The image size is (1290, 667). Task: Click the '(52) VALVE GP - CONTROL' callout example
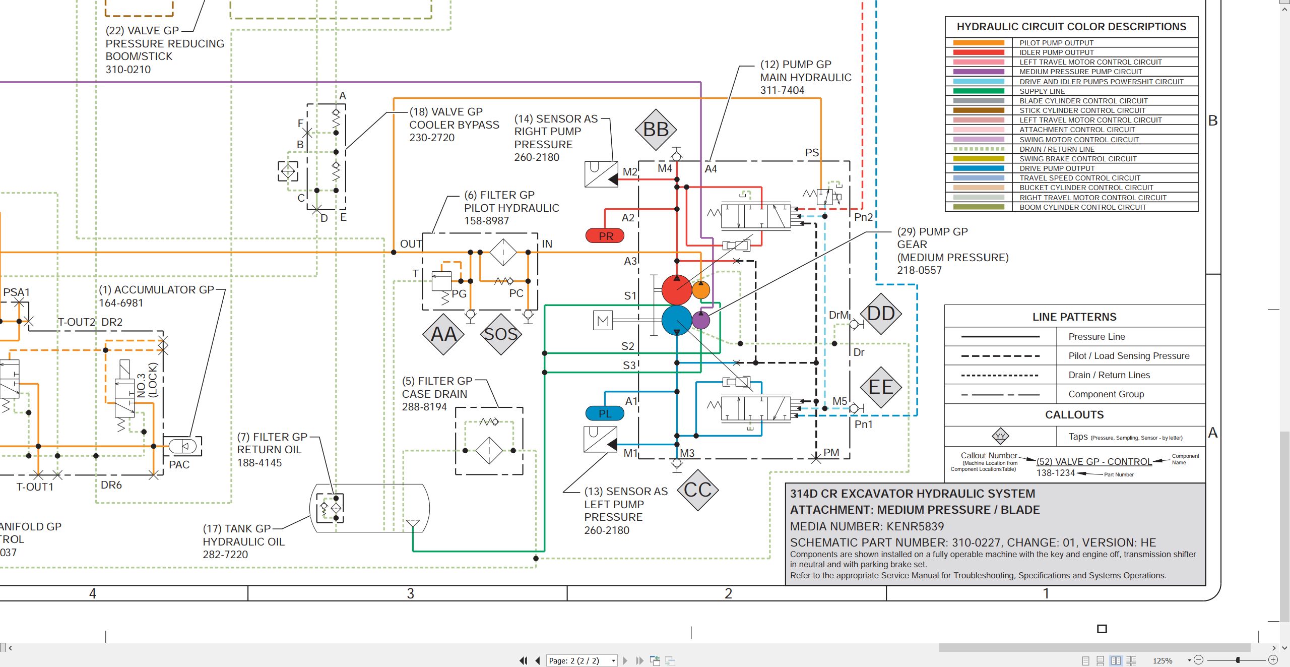coord(1094,462)
